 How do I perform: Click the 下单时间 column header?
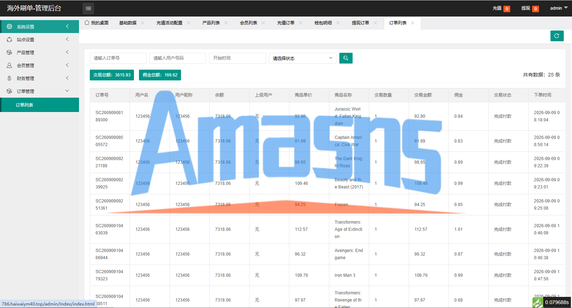(x=543, y=95)
